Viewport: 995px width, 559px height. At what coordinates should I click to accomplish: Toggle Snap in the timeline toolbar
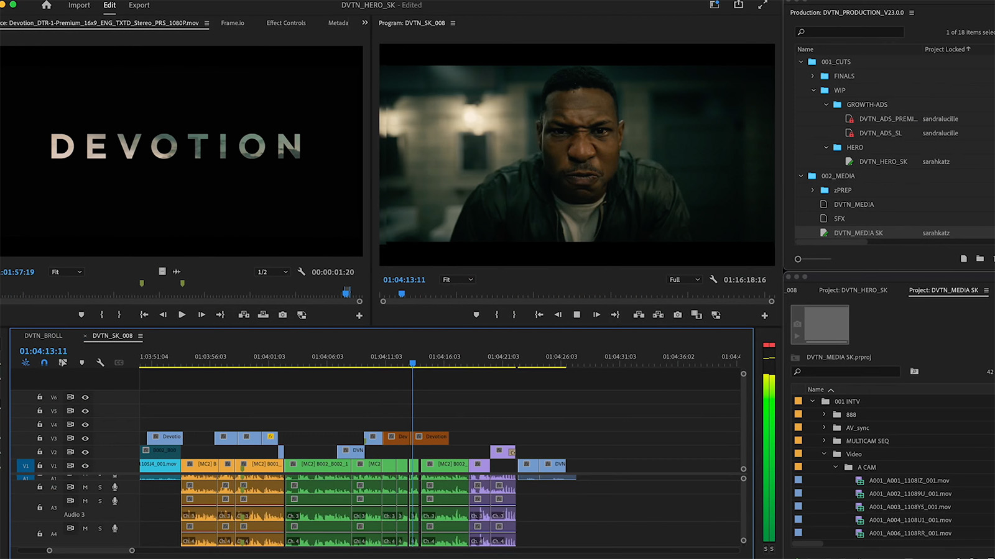click(44, 363)
